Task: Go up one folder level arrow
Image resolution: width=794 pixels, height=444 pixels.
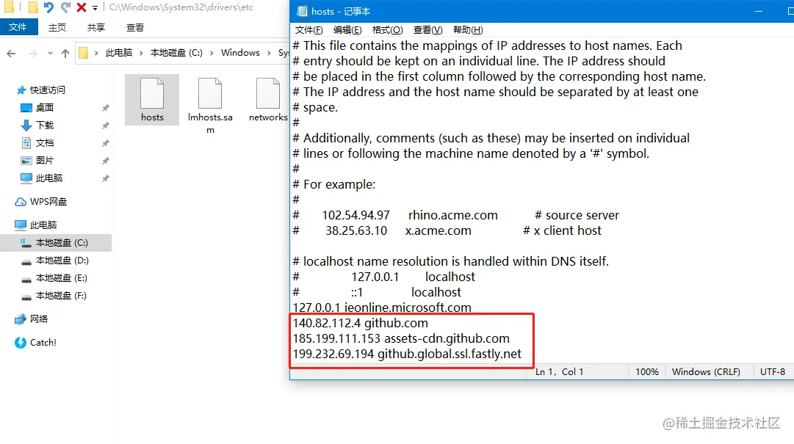Action: pyautogui.click(x=65, y=53)
